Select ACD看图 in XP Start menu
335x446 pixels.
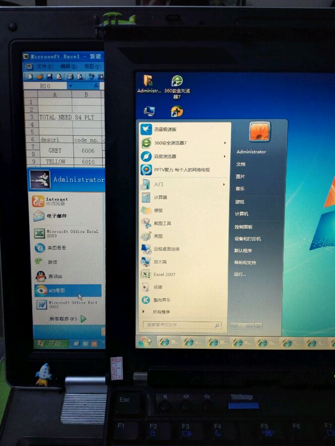point(68,290)
